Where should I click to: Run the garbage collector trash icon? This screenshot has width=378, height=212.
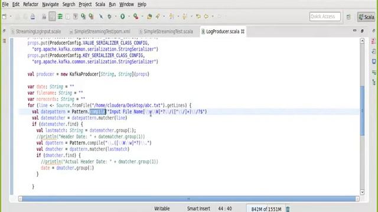point(288,209)
